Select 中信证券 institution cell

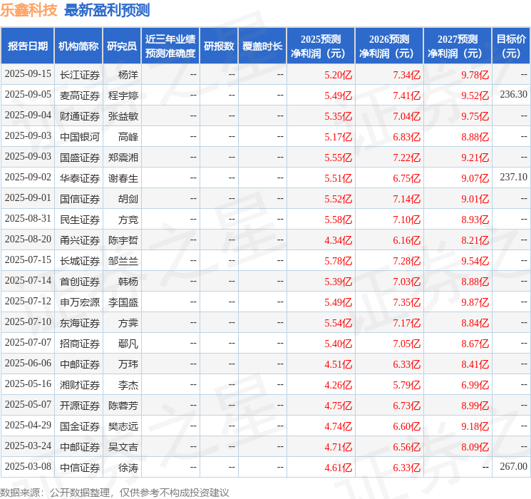click(x=80, y=468)
